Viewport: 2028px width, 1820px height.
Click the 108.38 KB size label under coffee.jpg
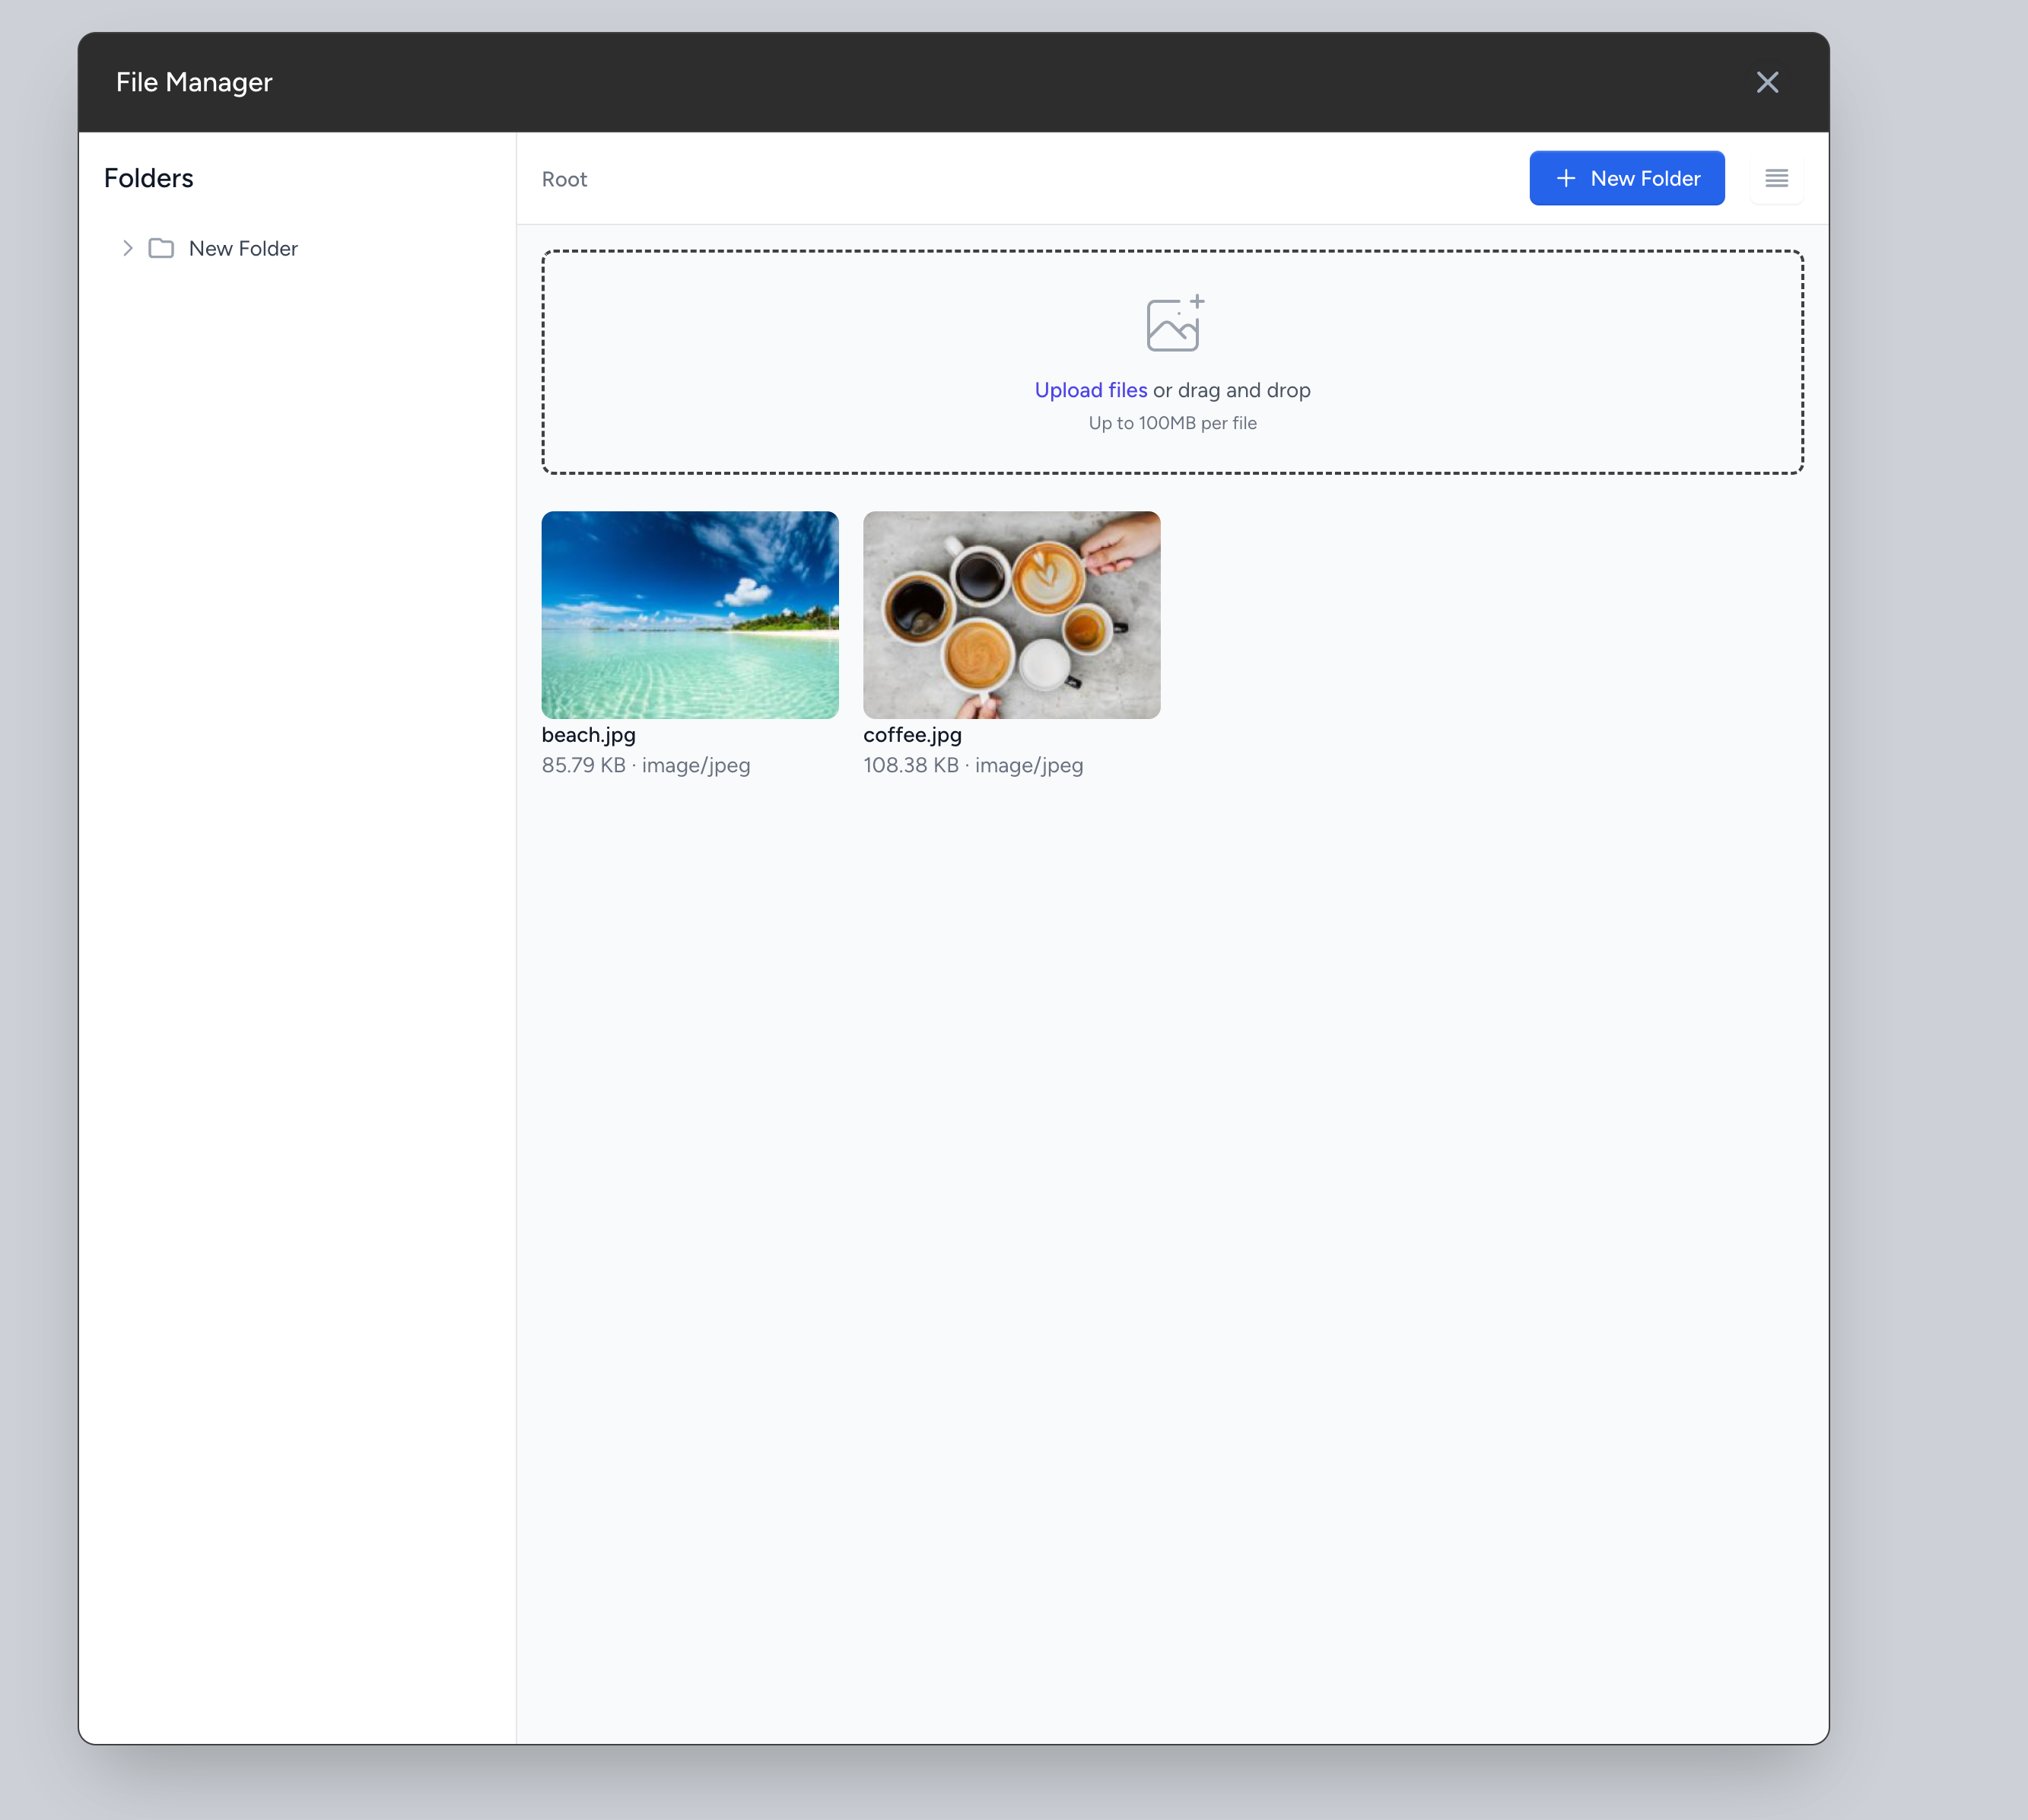coord(911,765)
